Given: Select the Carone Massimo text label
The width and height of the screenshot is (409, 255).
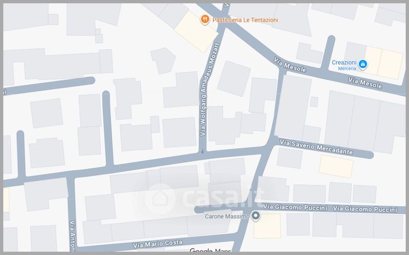Looking at the screenshot, I should pyautogui.click(x=227, y=216).
